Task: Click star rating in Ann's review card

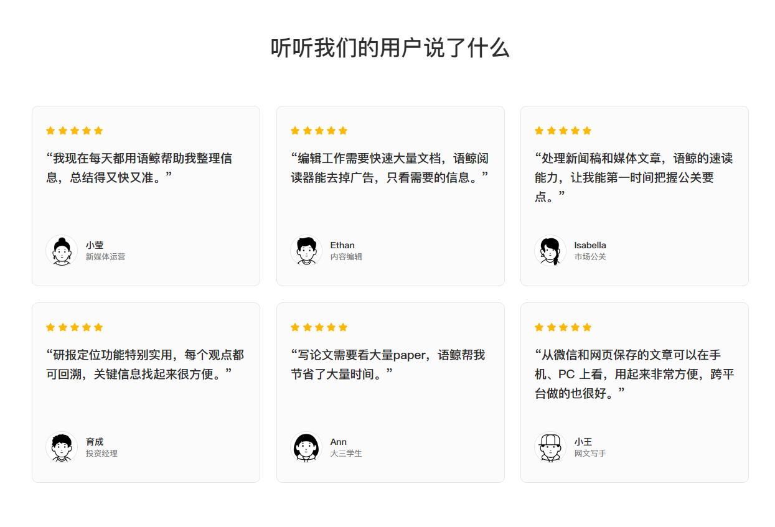Action: coord(319,327)
